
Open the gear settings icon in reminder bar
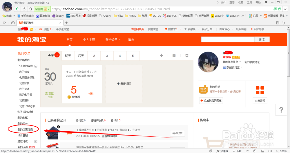(187, 55)
